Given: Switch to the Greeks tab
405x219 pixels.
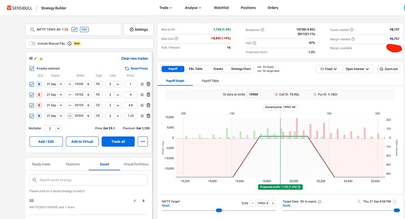Looking at the screenshot, I should [x=218, y=69].
